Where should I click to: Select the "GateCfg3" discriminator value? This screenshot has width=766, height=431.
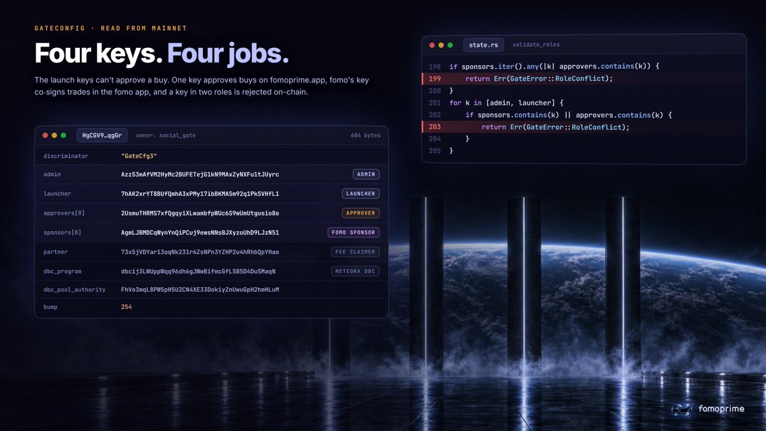[x=139, y=156]
